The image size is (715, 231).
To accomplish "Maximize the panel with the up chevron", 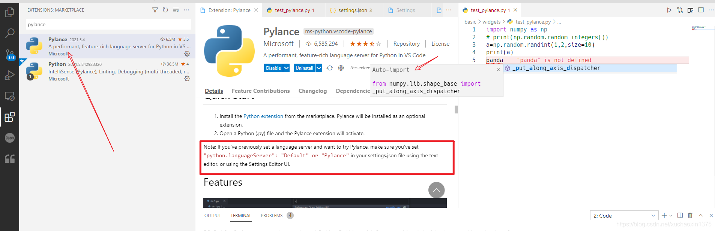I will point(701,215).
